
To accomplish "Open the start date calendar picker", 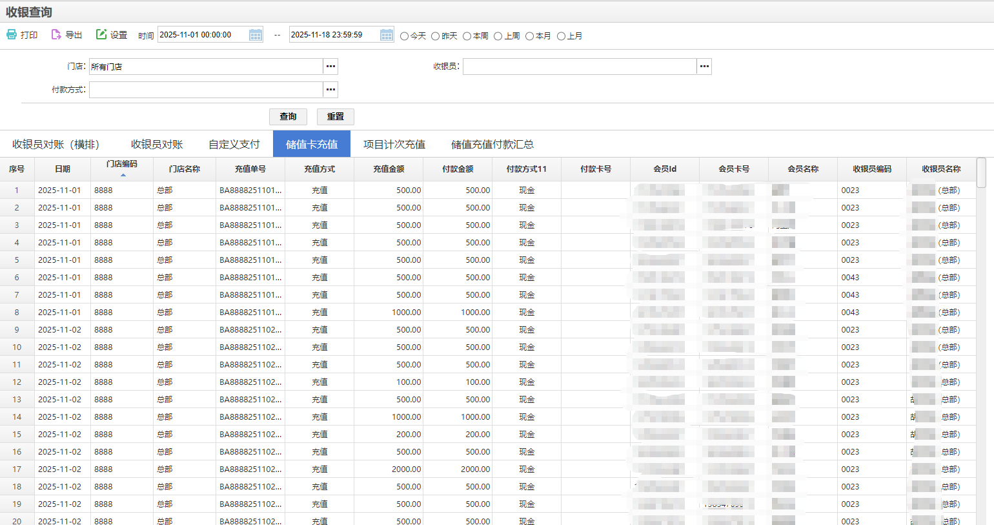I will (256, 35).
